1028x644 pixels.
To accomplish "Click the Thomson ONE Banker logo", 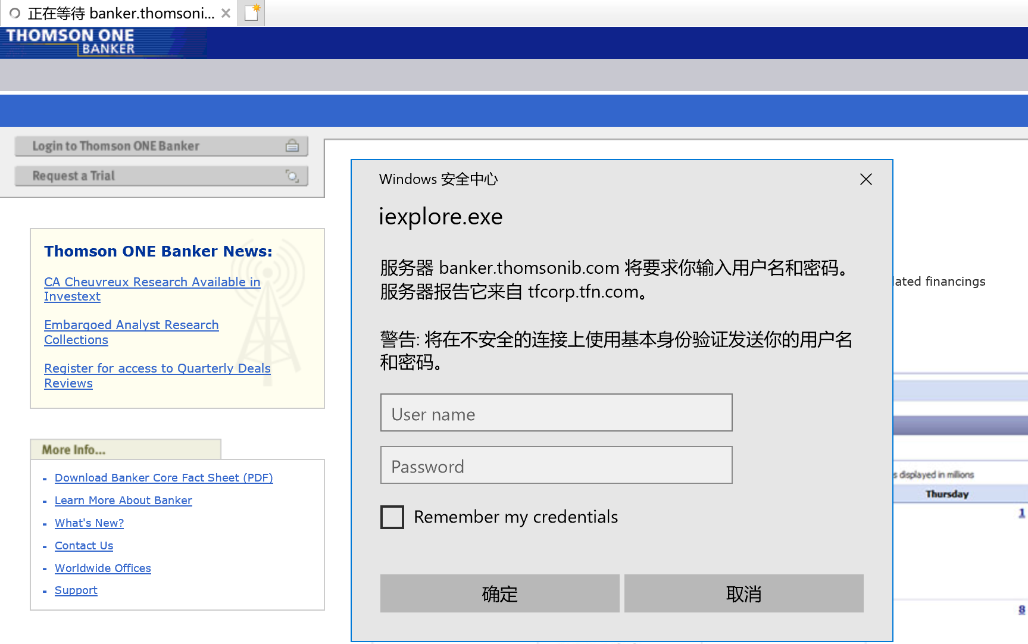I will coord(71,42).
